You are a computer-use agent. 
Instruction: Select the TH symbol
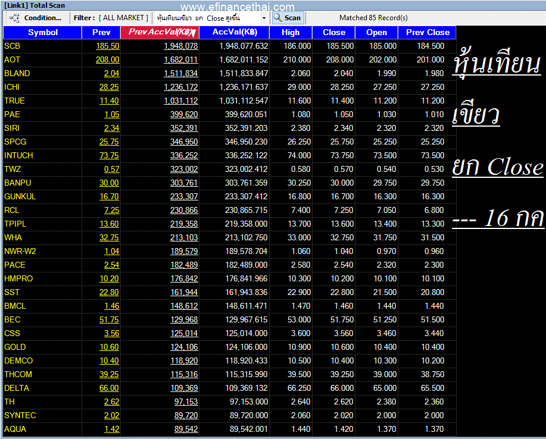pyautogui.click(x=10, y=402)
